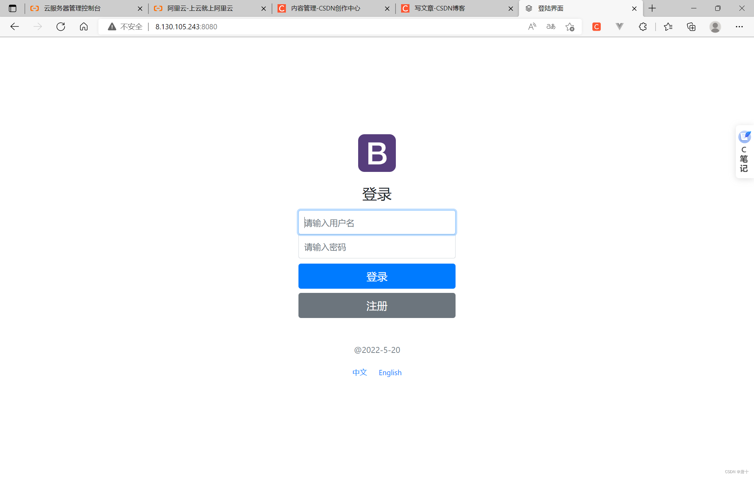Open the CSDN extension icon
The image size is (754, 477).
(x=597, y=26)
